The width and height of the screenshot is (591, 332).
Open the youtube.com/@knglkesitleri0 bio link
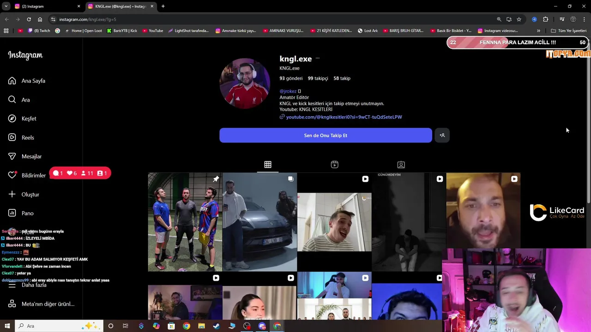(344, 117)
